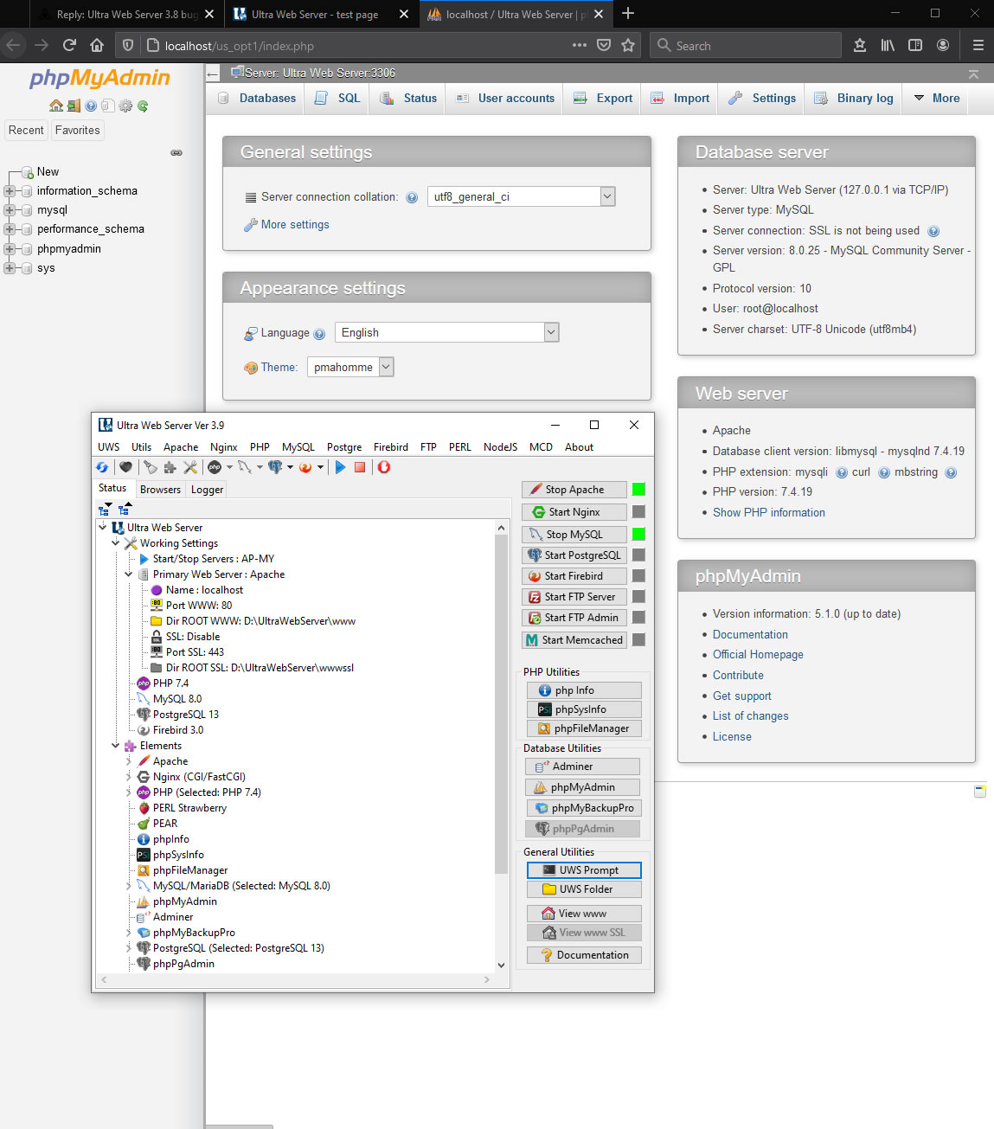
Task: Start servers with the blue play icon
Action: [341, 467]
